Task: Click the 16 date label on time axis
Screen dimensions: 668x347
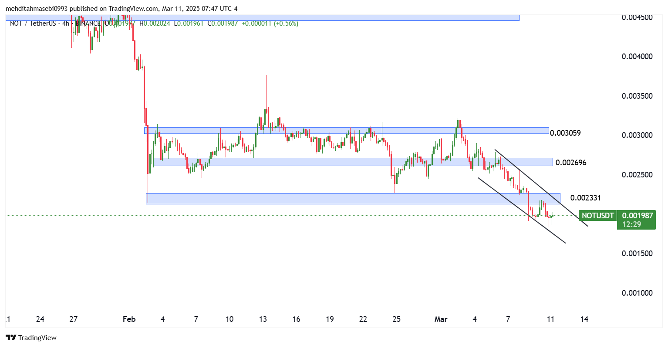Action: pyautogui.click(x=296, y=319)
